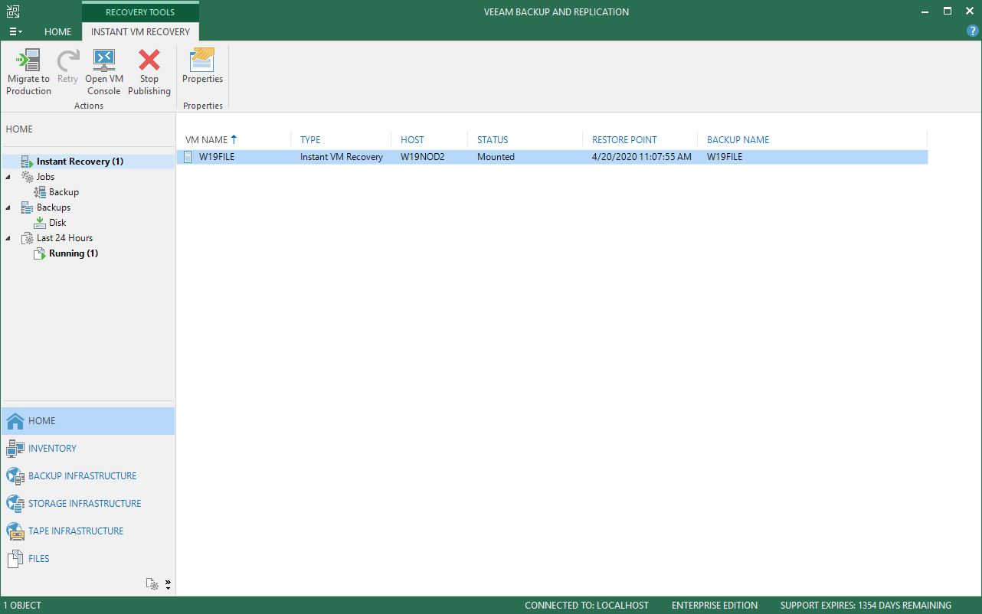Collapse the Last 24 Hours node
This screenshot has height=614, width=982.
point(8,238)
